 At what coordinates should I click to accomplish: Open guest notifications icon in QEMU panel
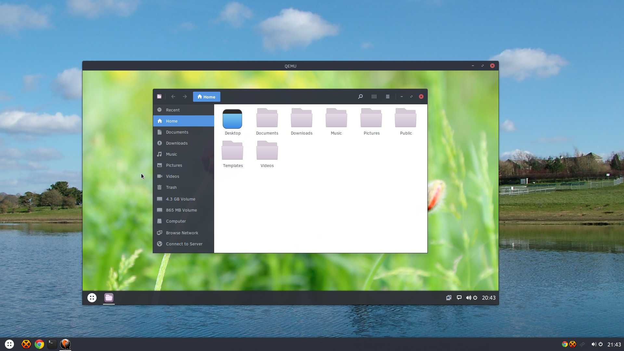coord(459,298)
